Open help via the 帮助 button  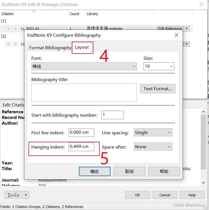tap(164, 171)
